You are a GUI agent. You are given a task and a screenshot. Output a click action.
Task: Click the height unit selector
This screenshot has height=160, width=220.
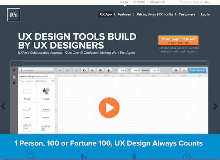[139, 70]
